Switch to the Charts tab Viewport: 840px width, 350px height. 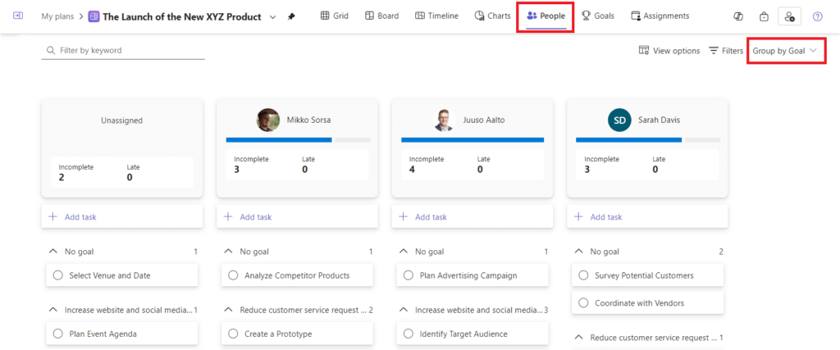coord(493,16)
